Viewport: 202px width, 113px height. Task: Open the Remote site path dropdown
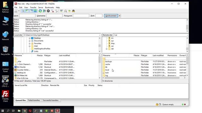(x=187, y=35)
